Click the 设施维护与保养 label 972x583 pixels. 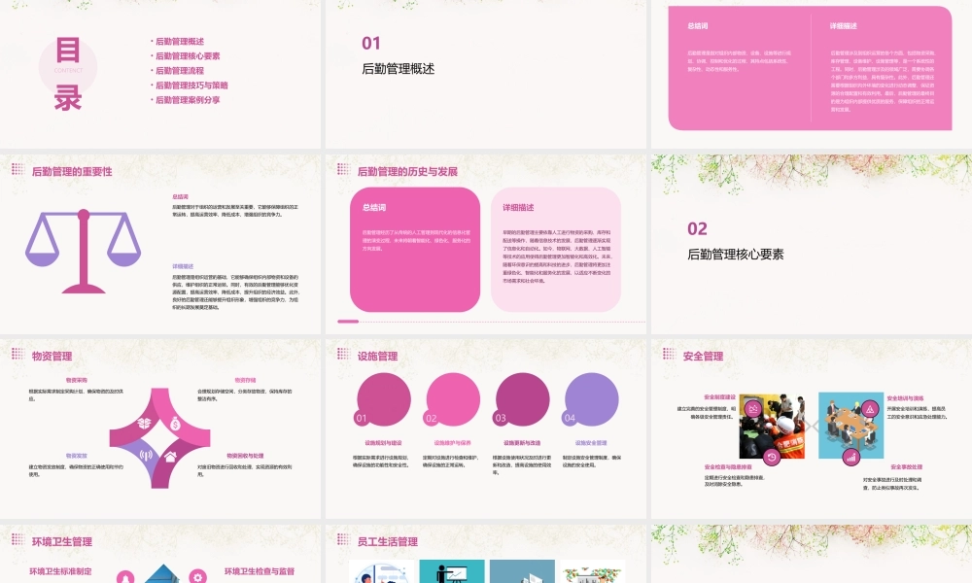[x=453, y=443]
